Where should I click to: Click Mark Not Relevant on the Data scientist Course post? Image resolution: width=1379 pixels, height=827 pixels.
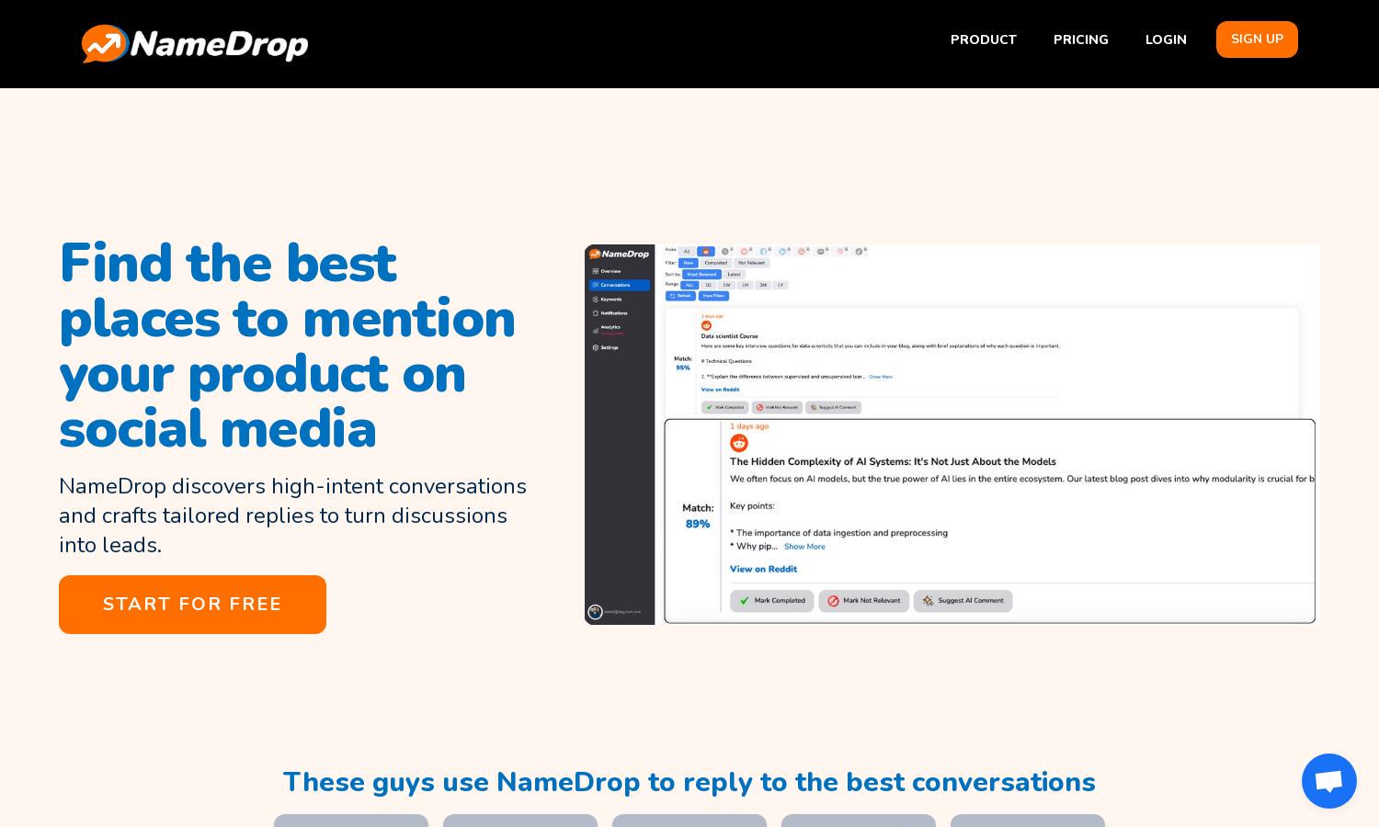pos(777,407)
